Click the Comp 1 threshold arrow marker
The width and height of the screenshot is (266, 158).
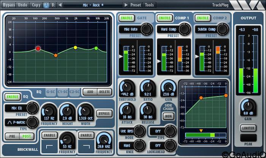click(159, 61)
